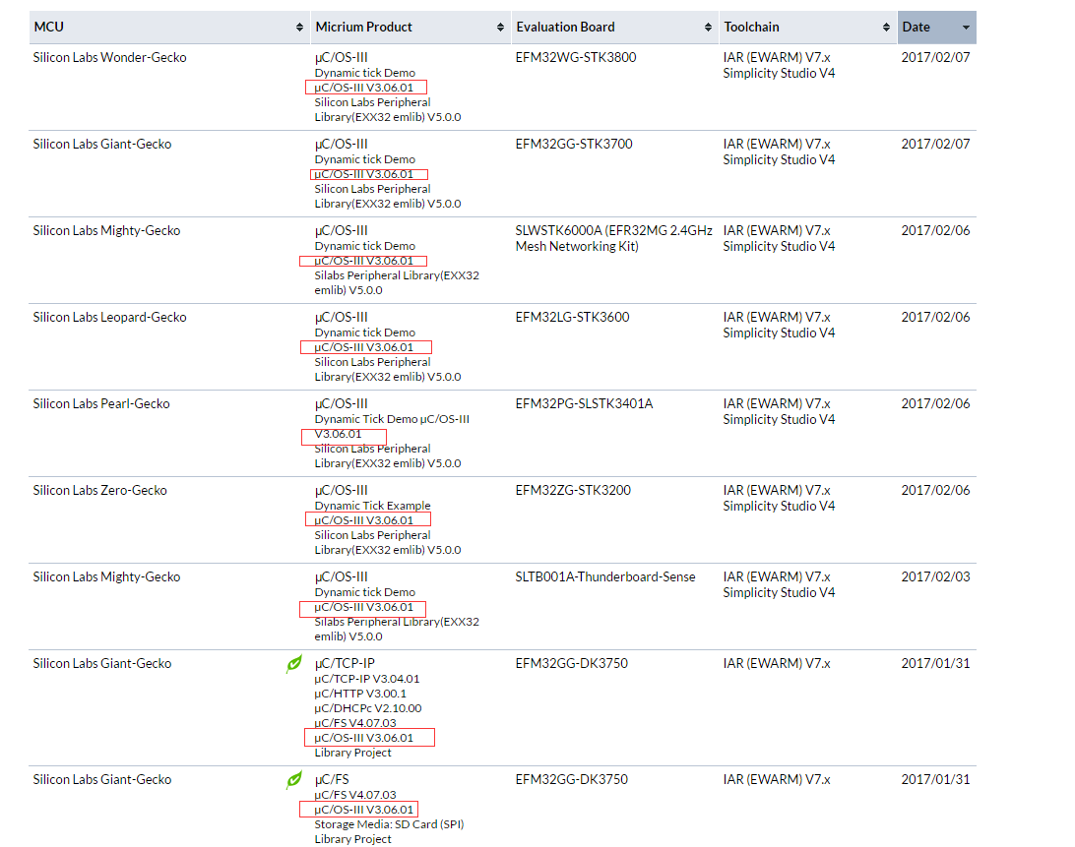
Task: Click IAR (EWARM) V7.x in µC/TCP-IP row
Action: [x=777, y=663]
